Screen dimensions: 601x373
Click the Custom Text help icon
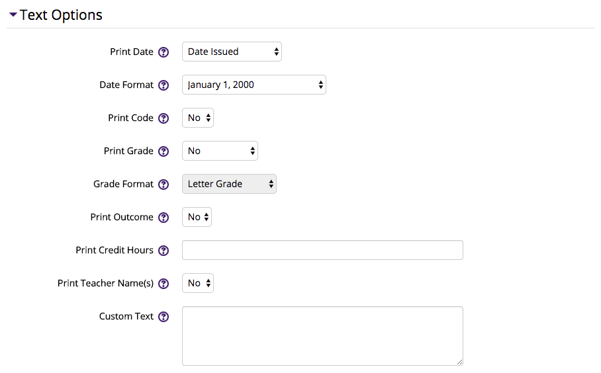point(163,317)
